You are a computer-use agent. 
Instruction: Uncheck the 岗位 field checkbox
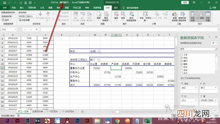181,64
